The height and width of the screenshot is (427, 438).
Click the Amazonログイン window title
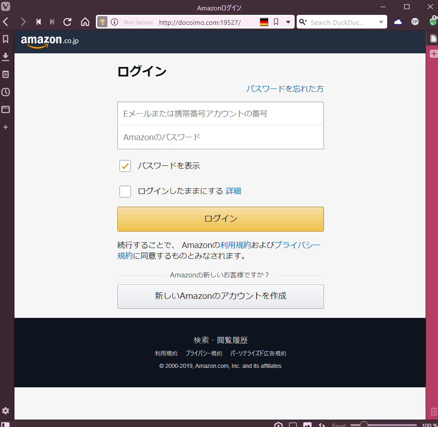pos(219,8)
